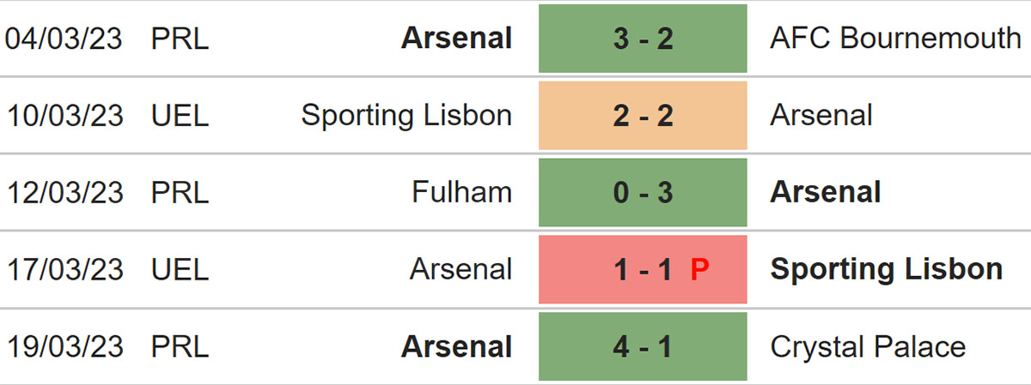Select Crystal Palace team name
The image size is (1031, 385).
click(868, 346)
